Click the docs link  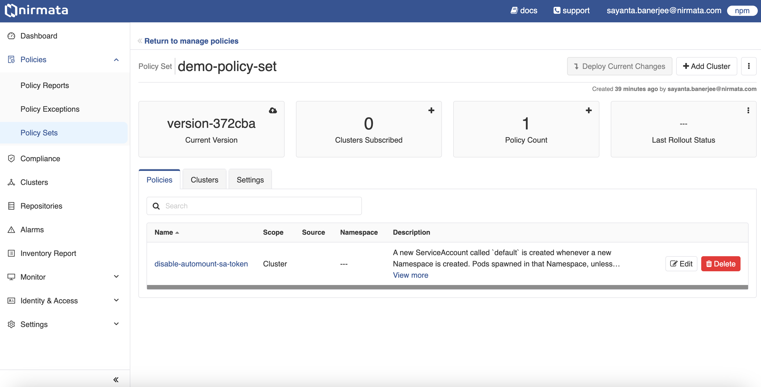529,10
